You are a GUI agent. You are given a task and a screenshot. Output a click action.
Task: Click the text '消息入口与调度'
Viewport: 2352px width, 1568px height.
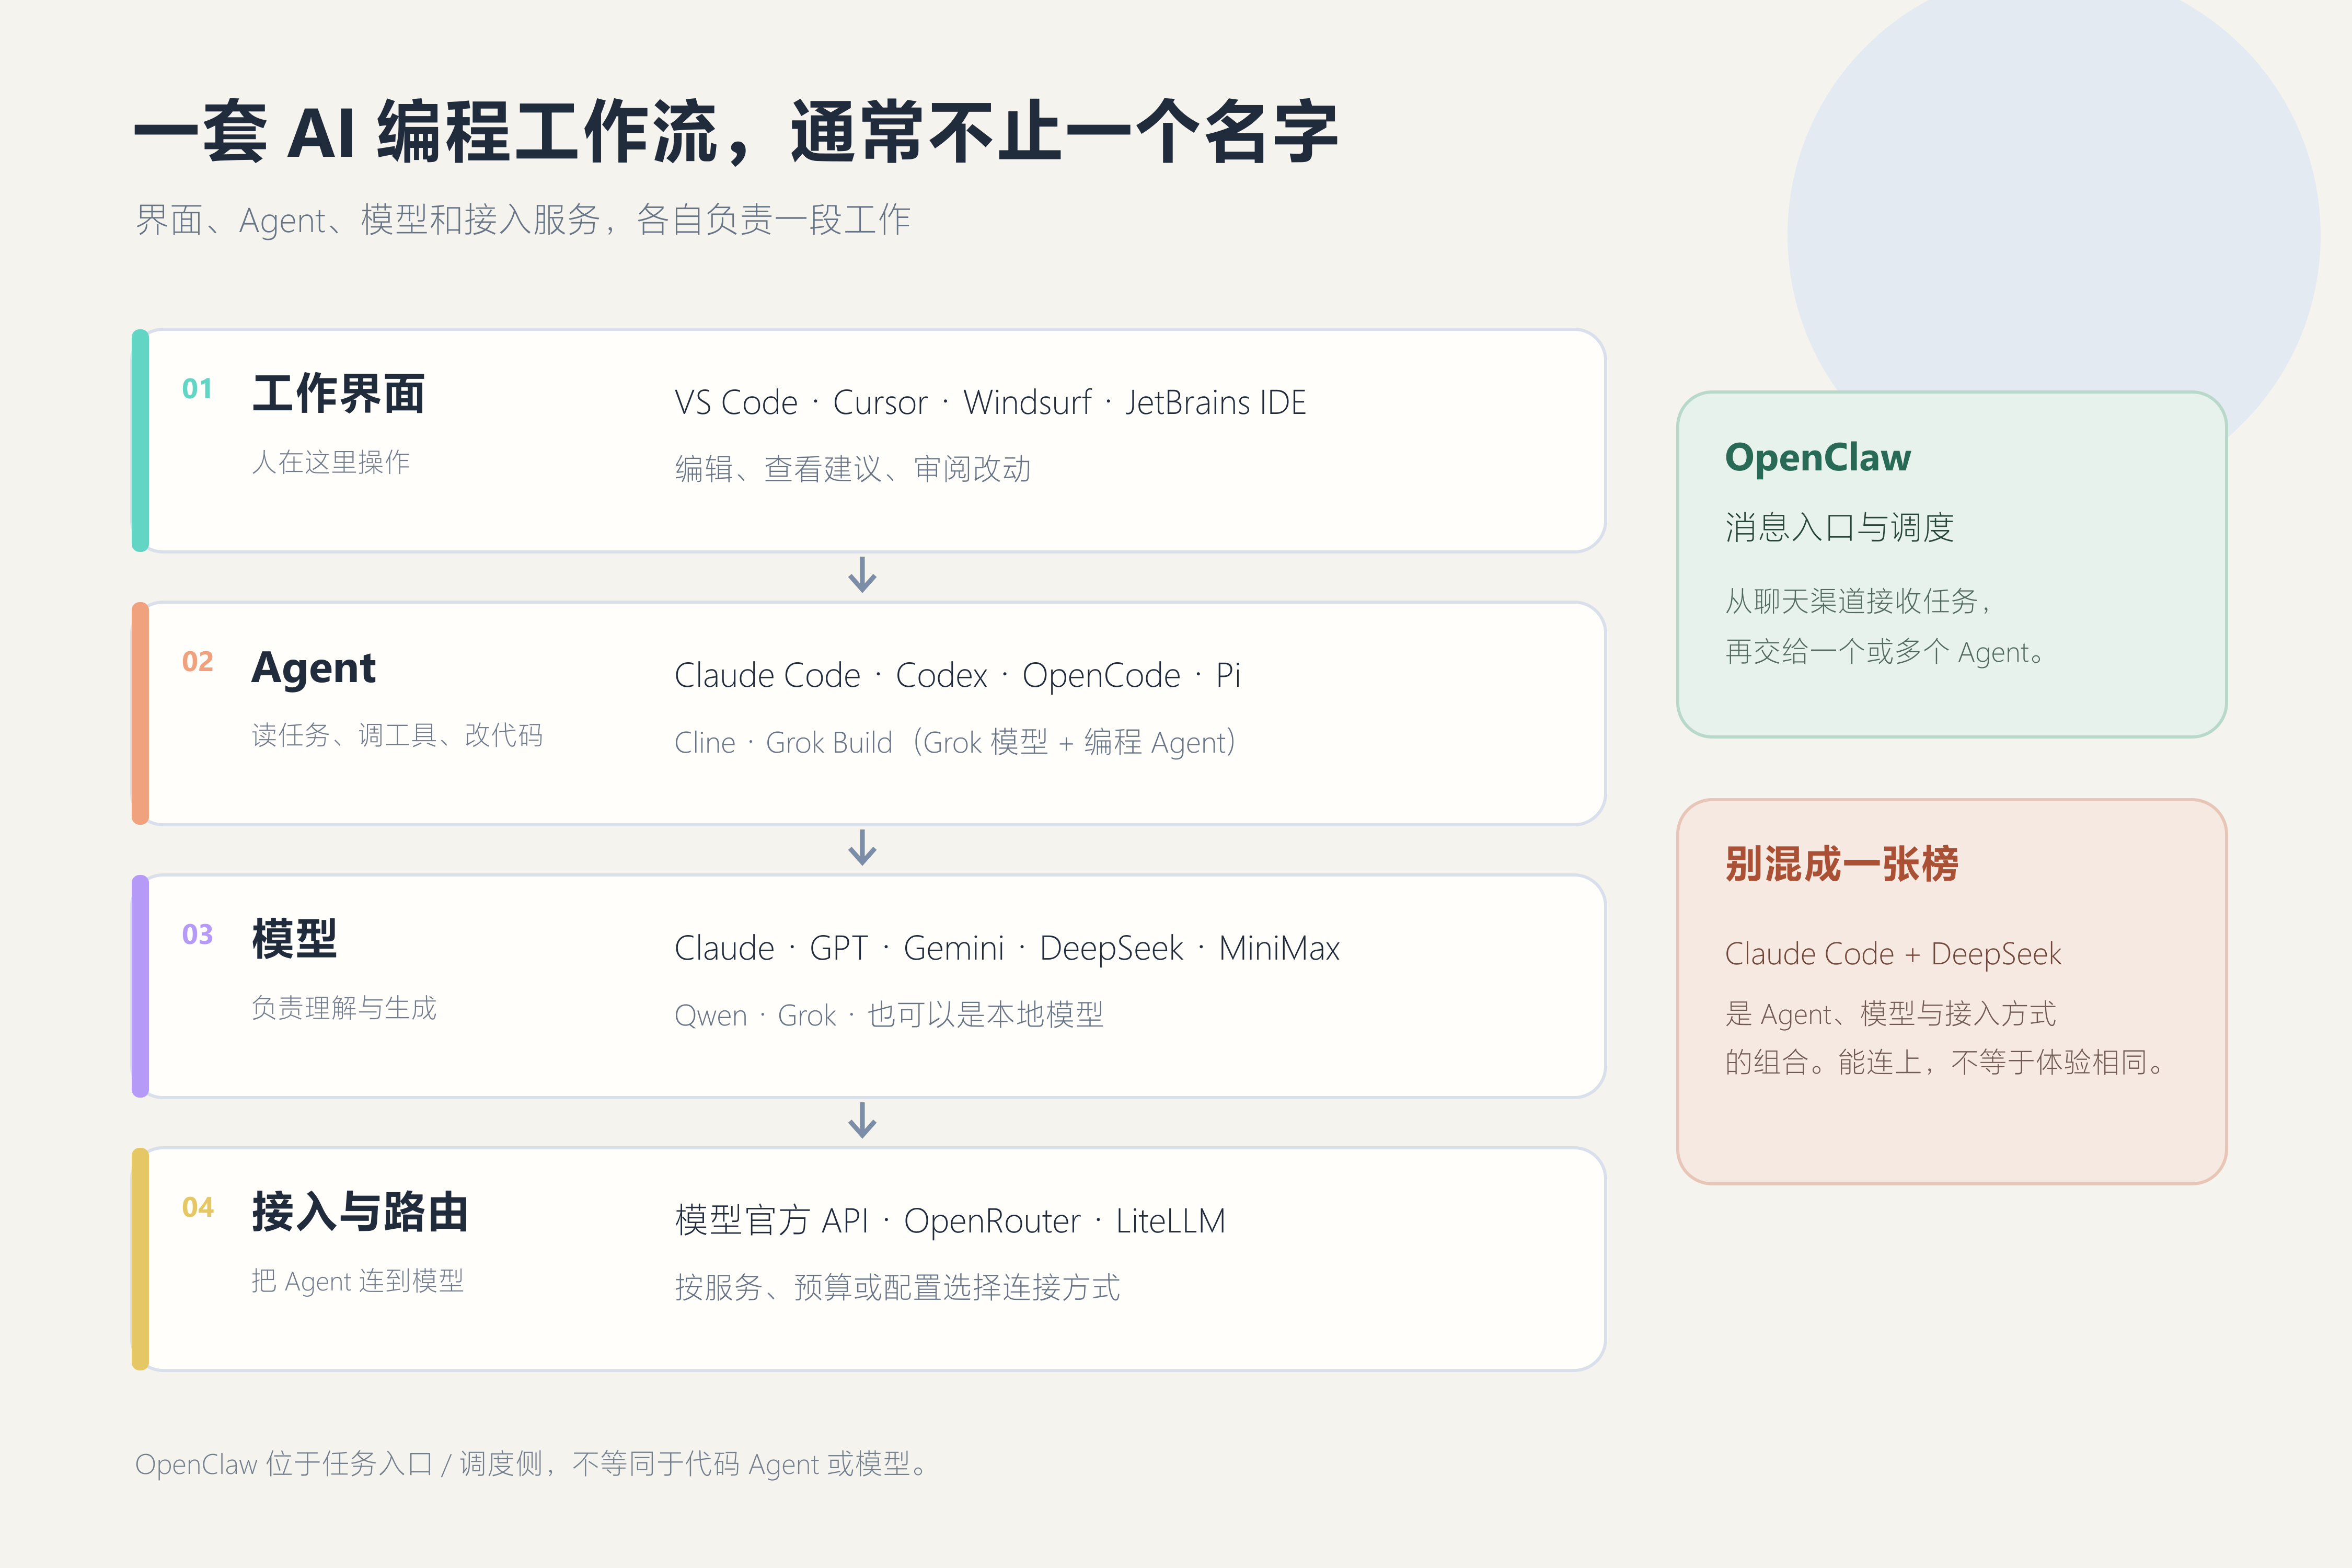point(1840,527)
